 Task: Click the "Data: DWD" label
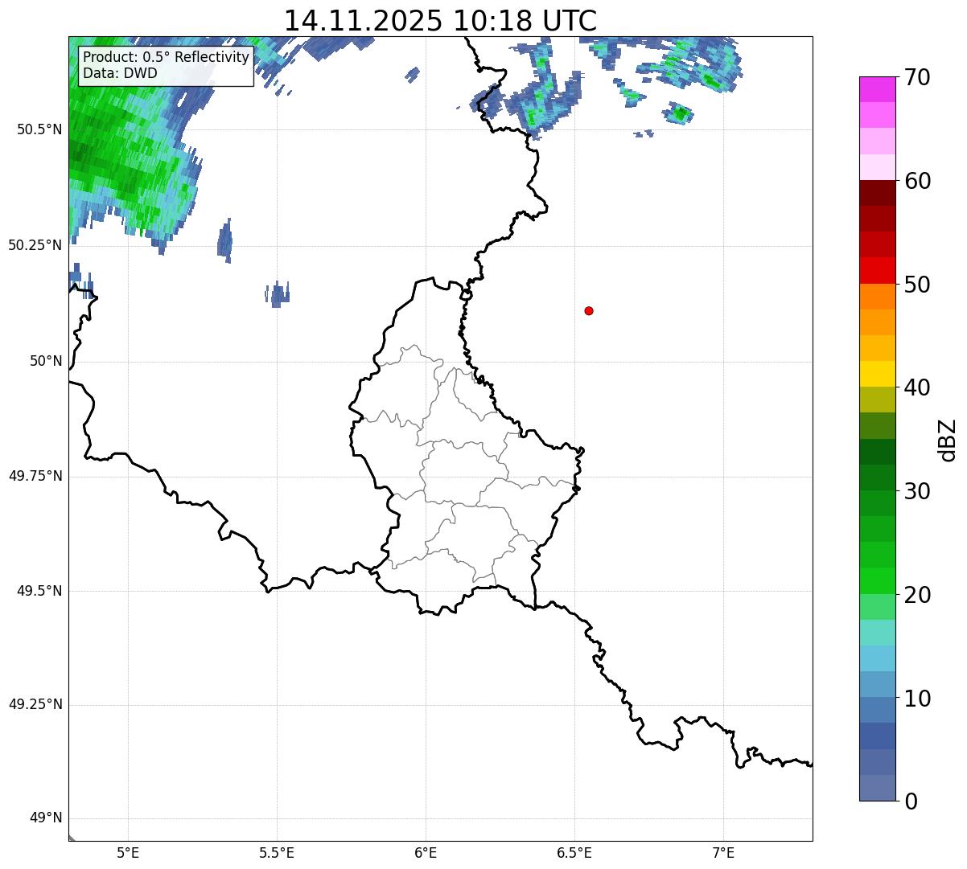coord(120,73)
